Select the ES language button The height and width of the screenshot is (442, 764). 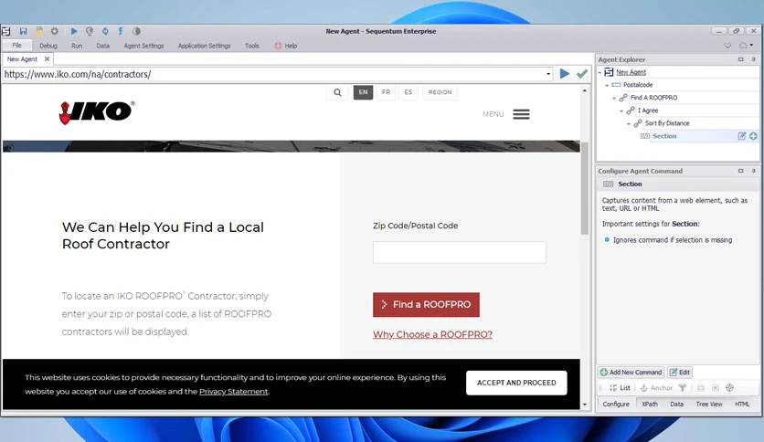(408, 92)
